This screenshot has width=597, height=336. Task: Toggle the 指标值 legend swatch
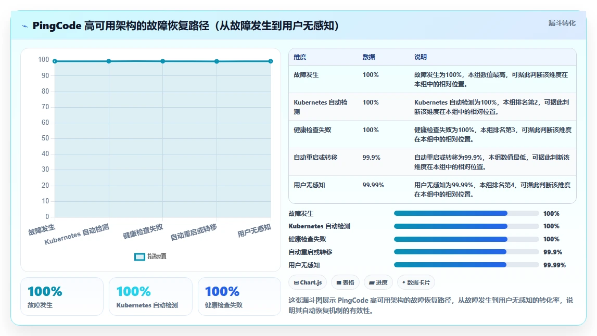pos(139,257)
